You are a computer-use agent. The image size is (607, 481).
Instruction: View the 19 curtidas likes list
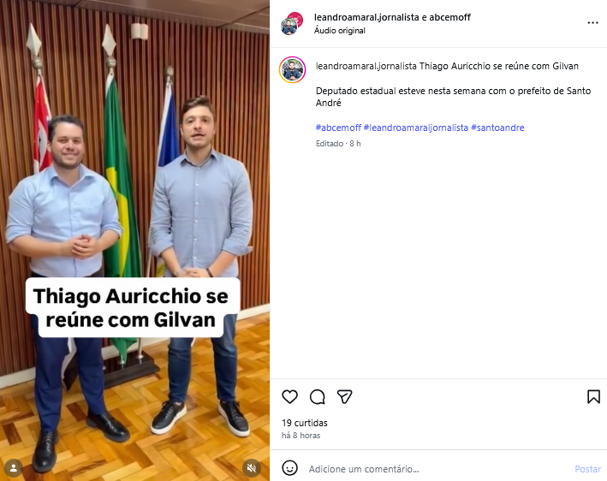305,423
